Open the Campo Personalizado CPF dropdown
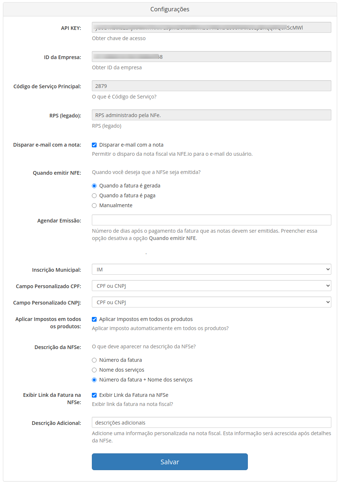Image resolution: width=343 pixels, height=484 pixels. pyautogui.click(x=211, y=286)
